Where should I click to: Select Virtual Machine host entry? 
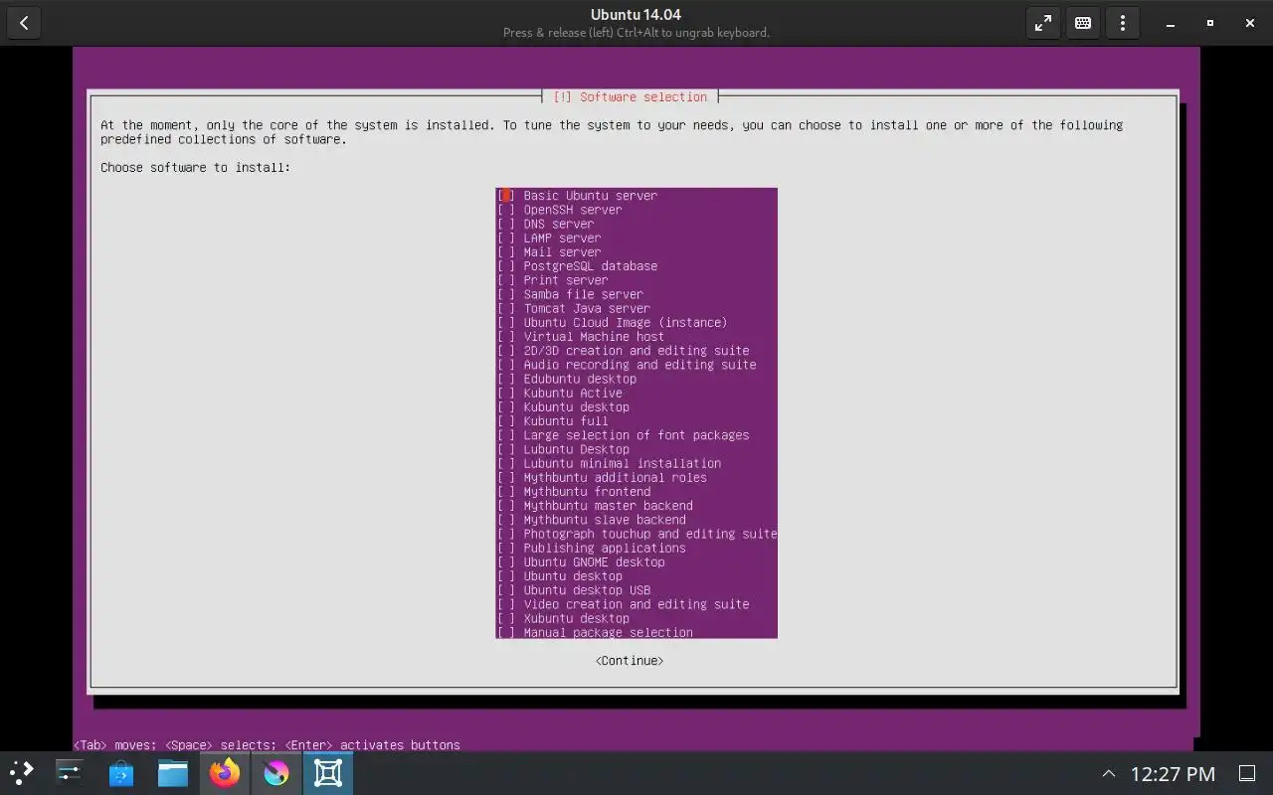636,337
